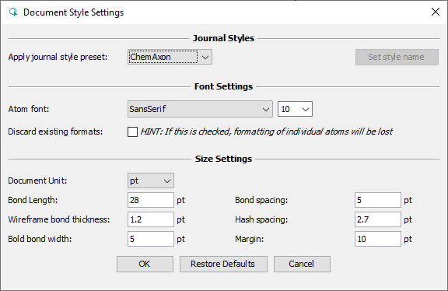Click the Hash spacing input field

378,219
